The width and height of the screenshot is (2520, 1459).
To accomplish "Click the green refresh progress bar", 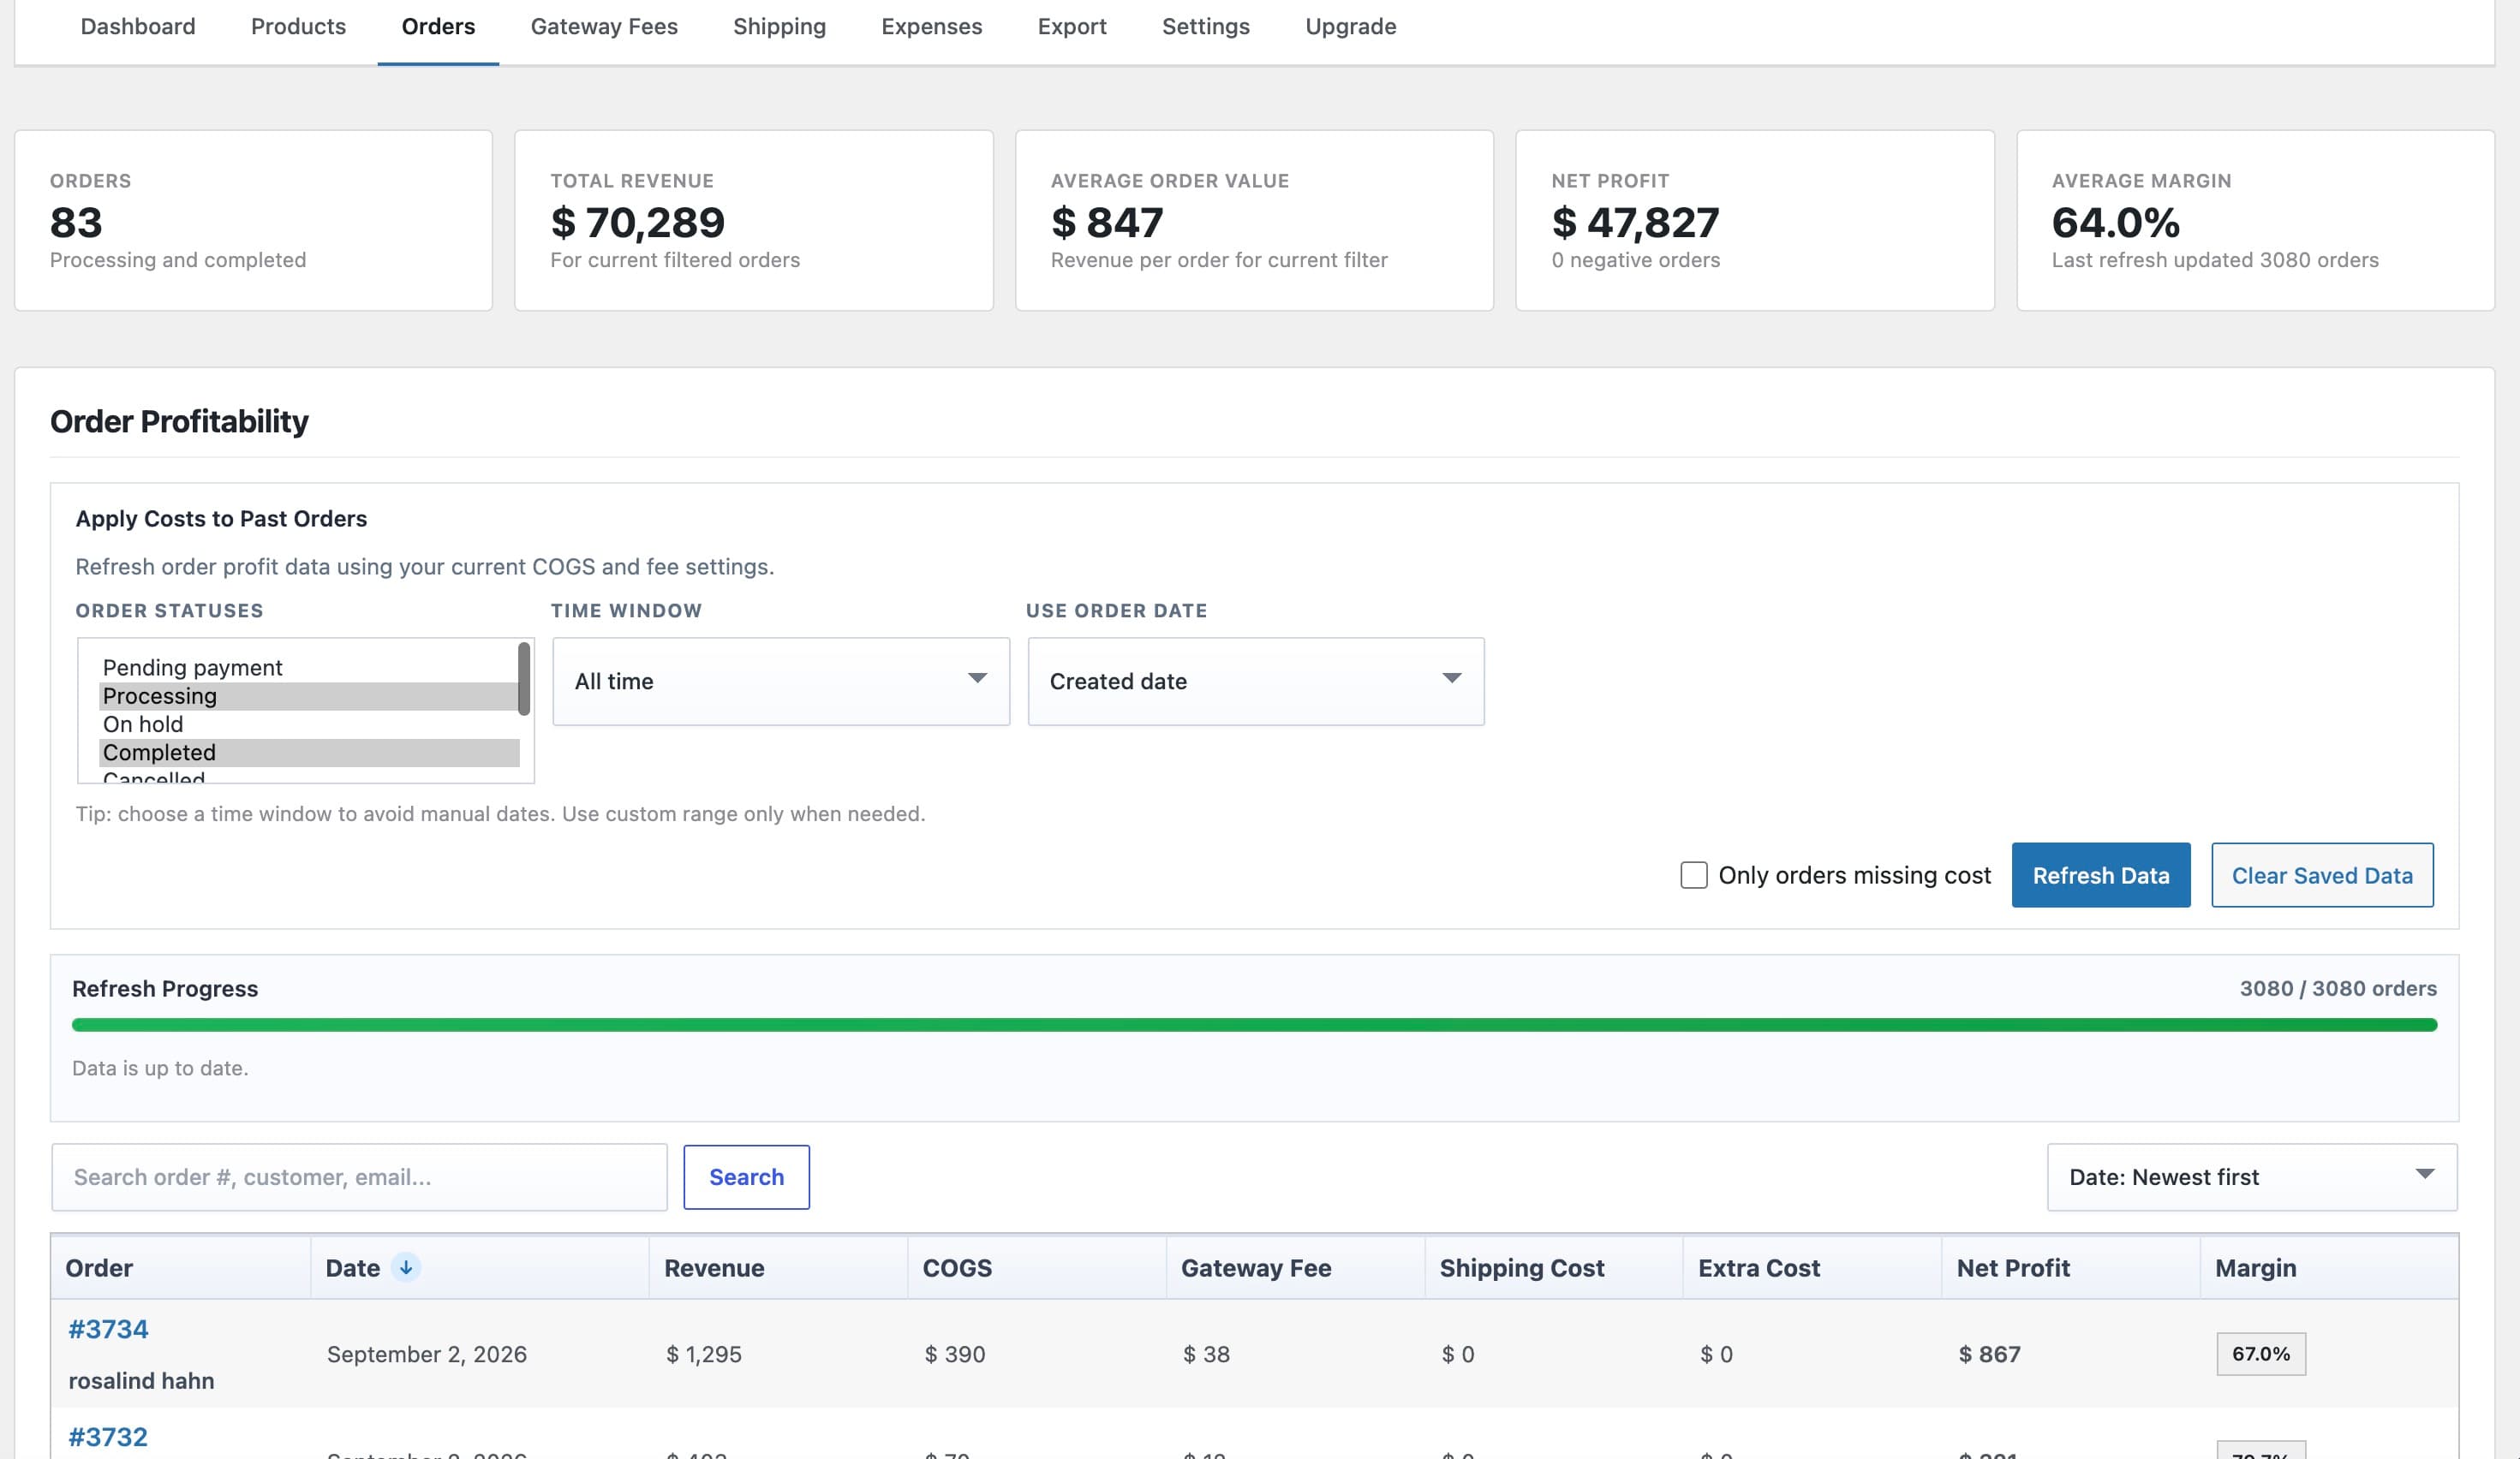I will point(1254,1024).
